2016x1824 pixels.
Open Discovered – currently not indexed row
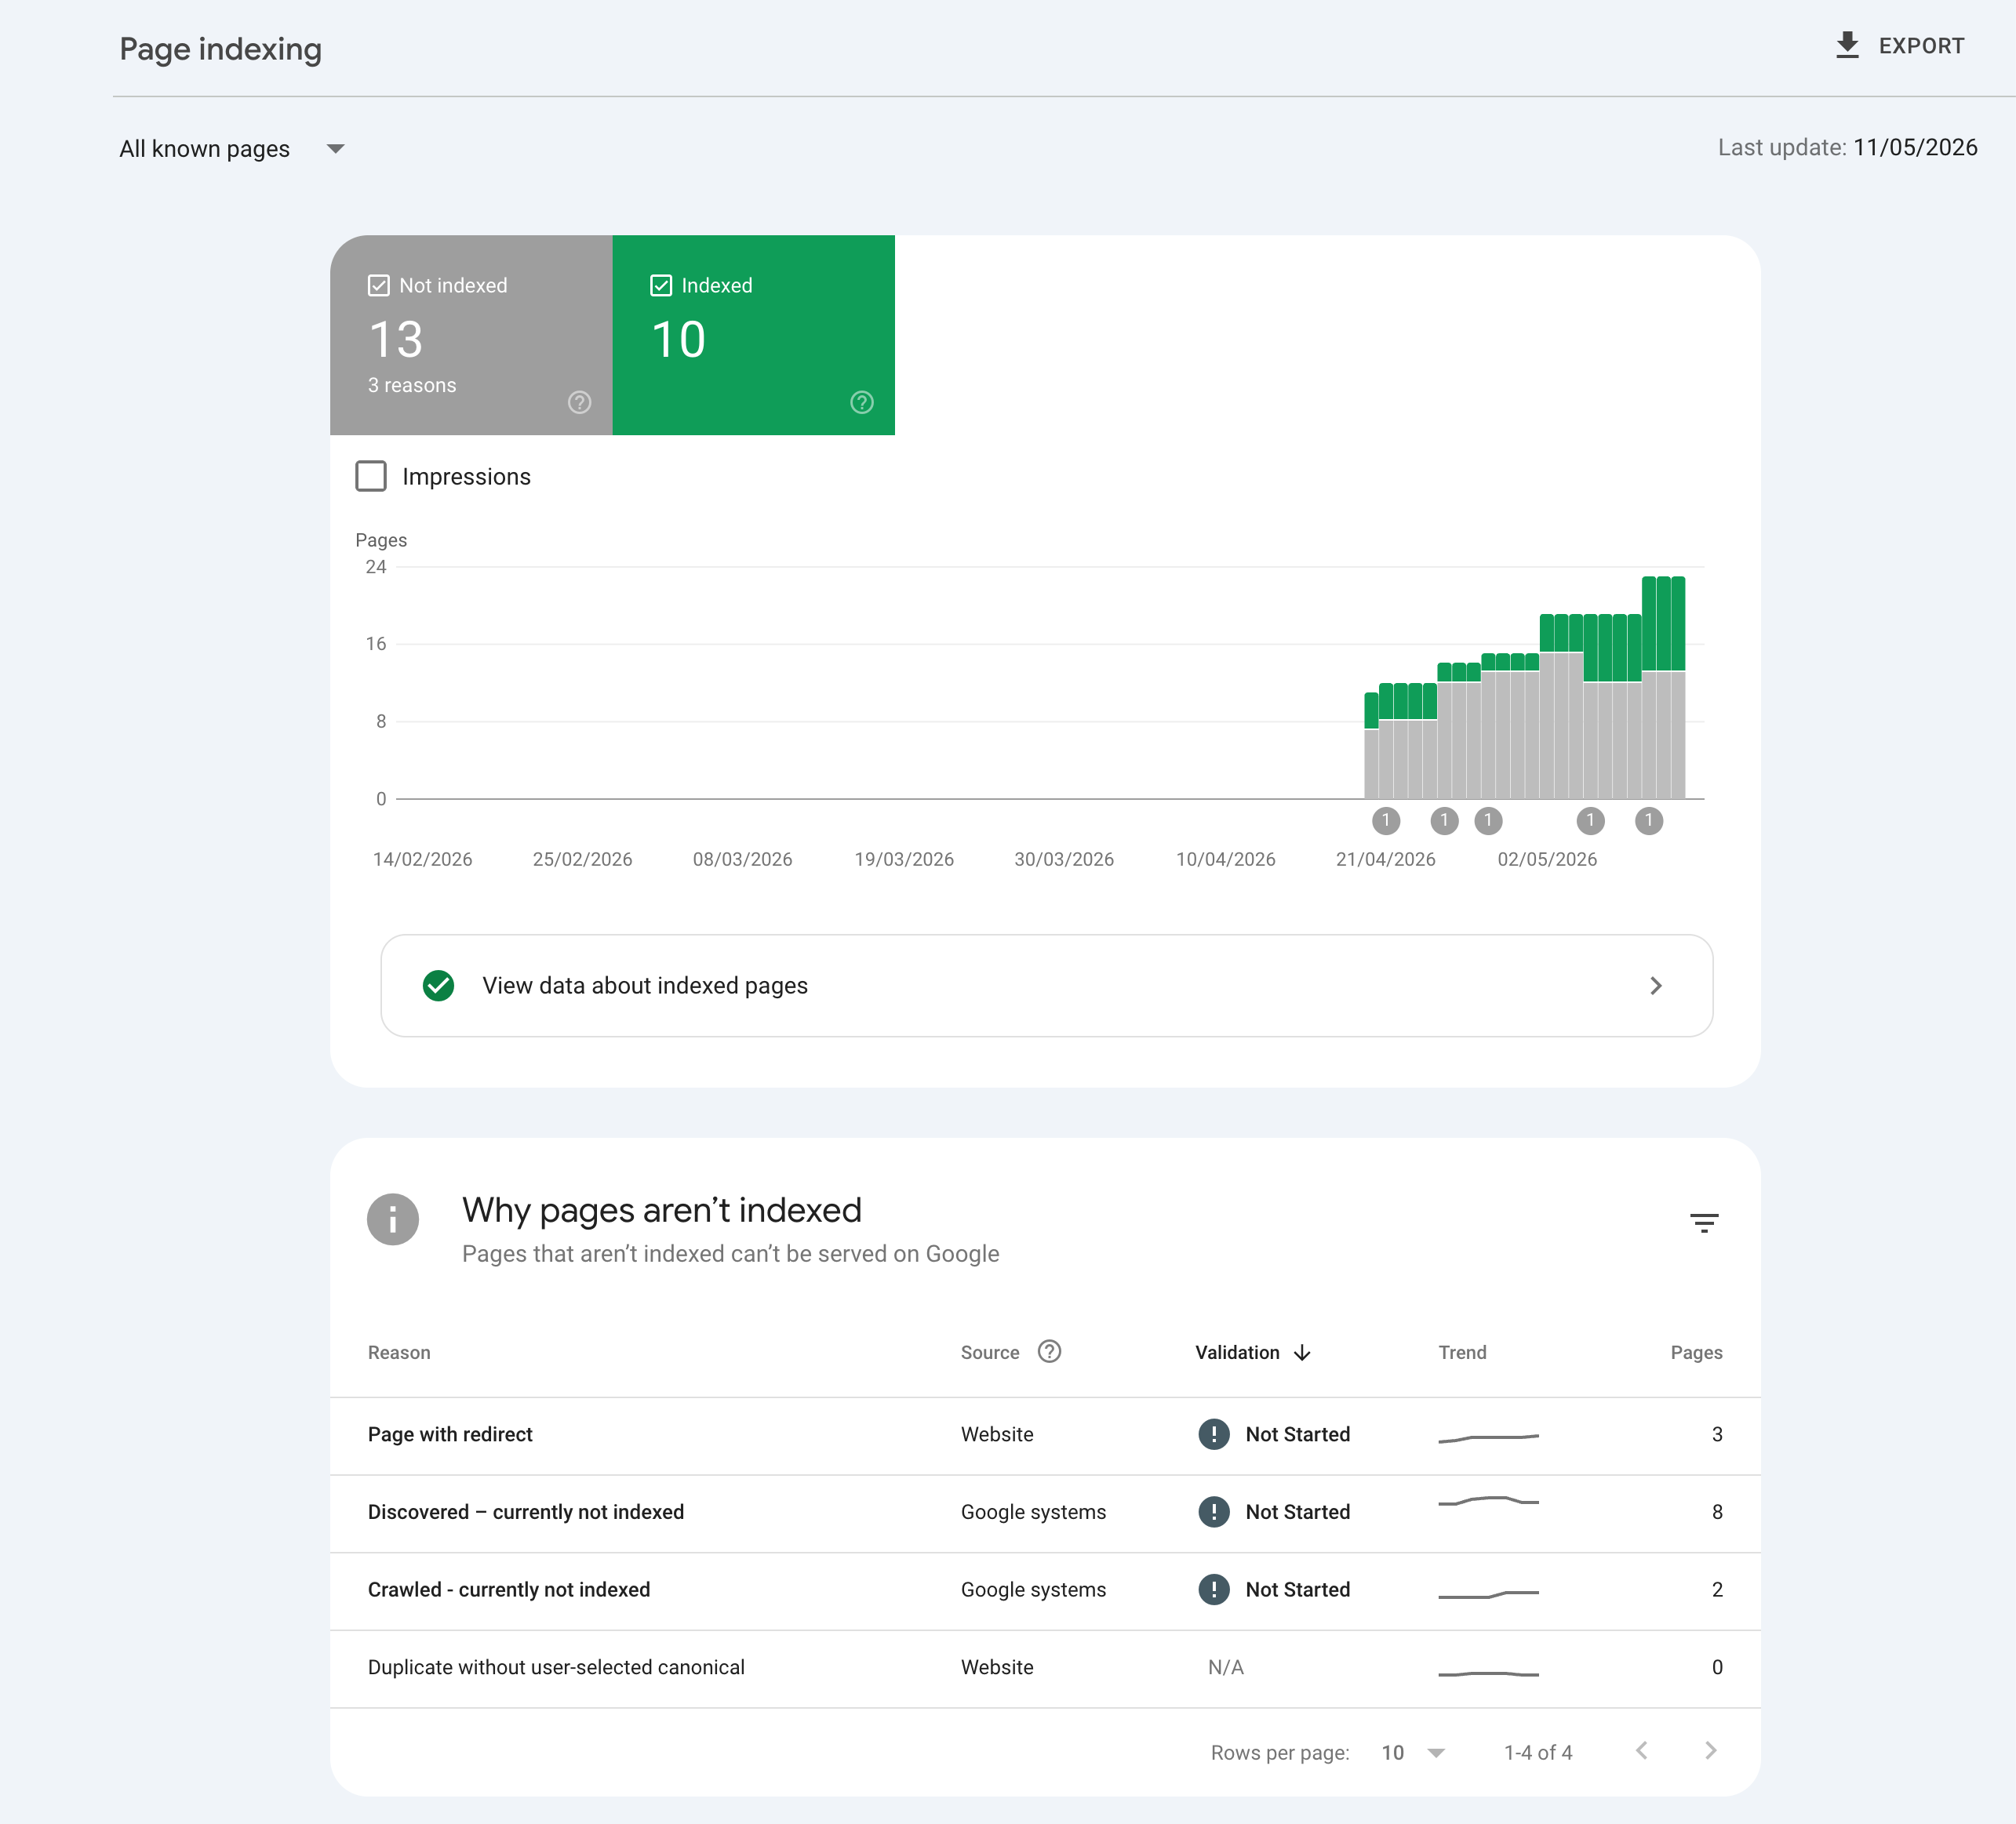tap(1045, 1513)
